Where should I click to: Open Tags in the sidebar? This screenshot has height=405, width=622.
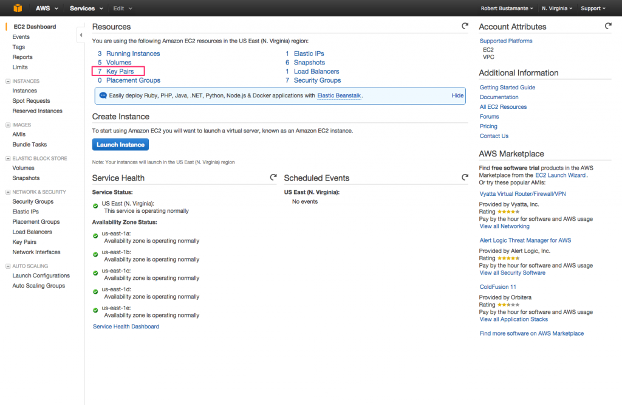coord(19,47)
